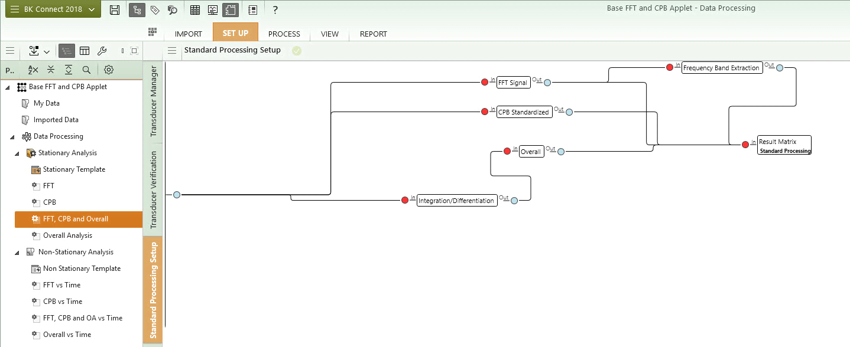Select FFT vs Time item
The height and width of the screenshot is (347, 850).
[x=61, y=285]
